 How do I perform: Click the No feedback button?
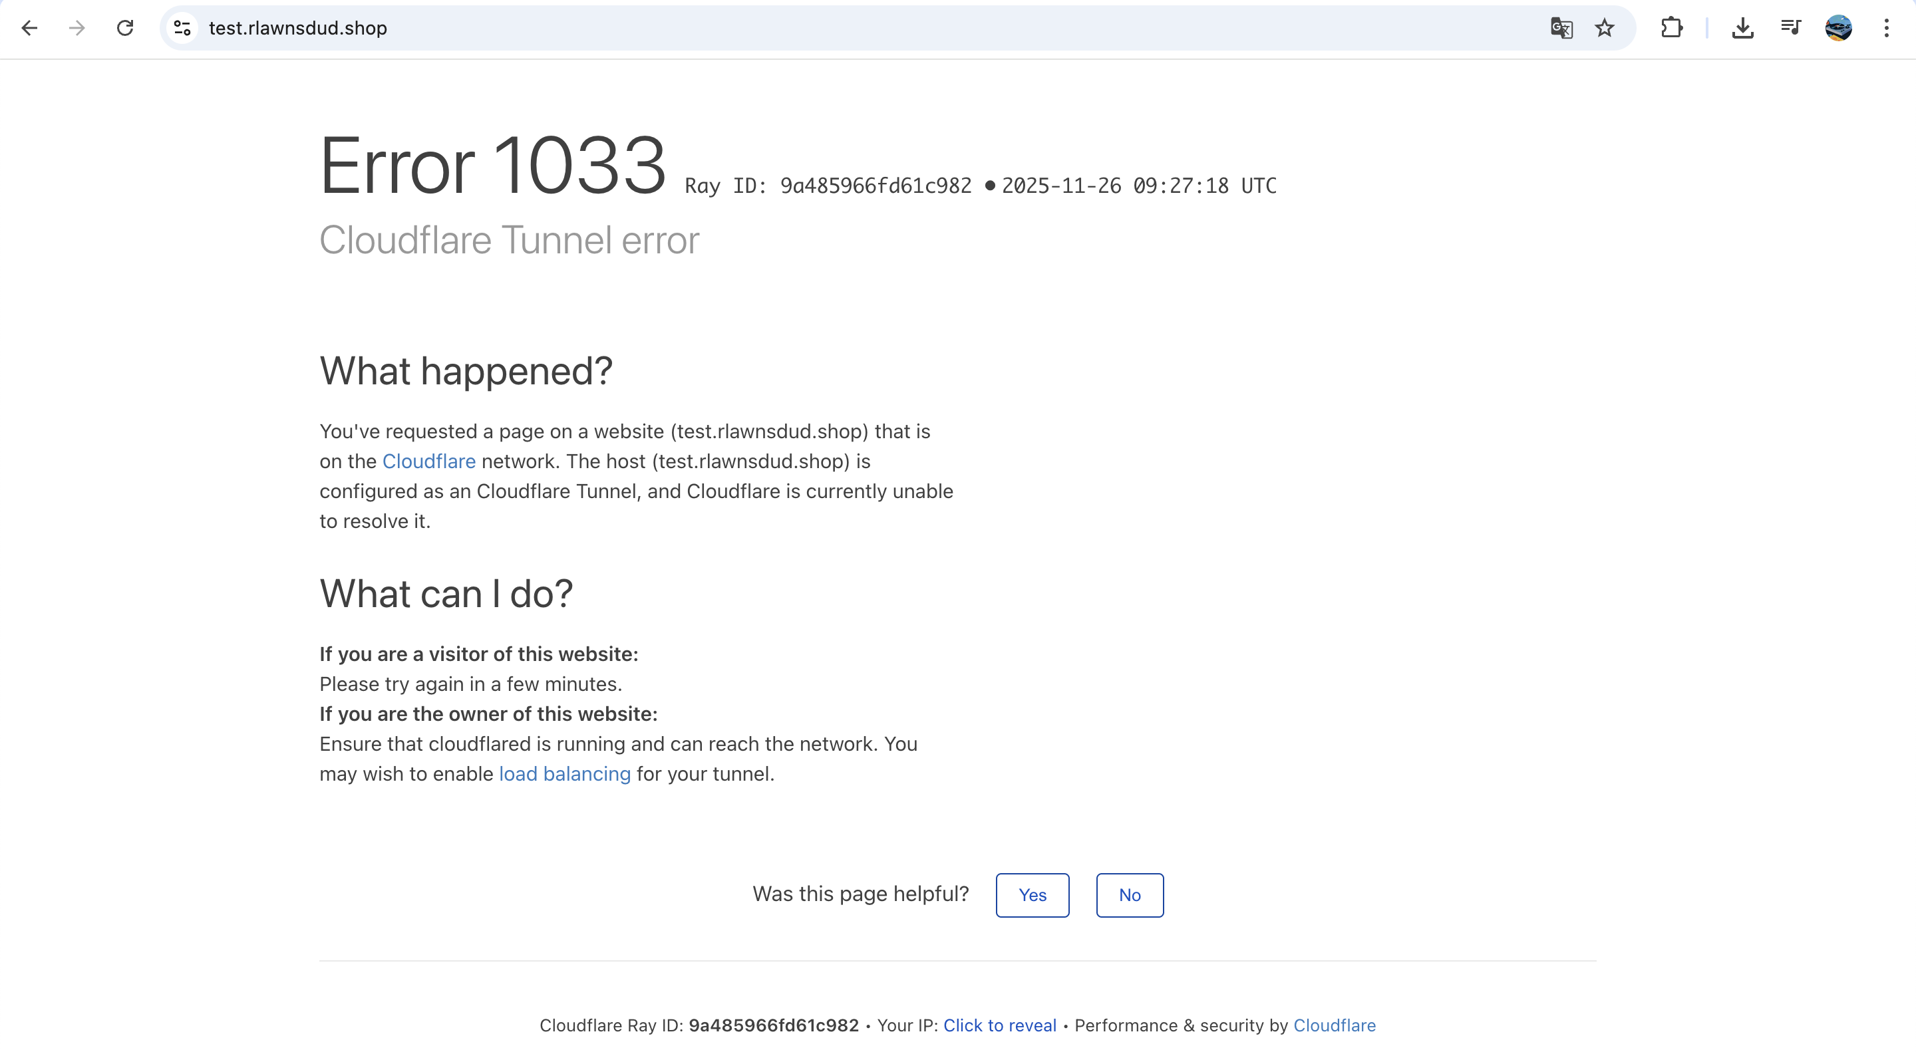[x=1129, y=895]
